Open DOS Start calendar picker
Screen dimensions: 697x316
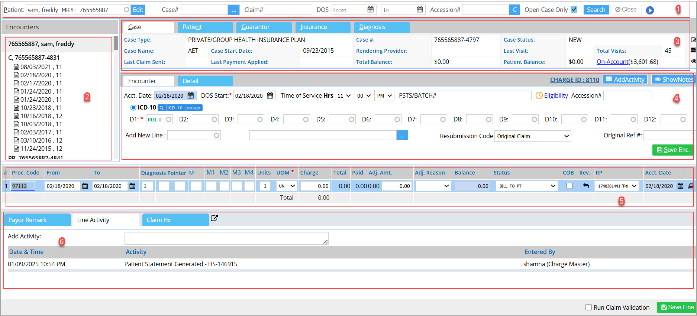(x=270, y=95)
